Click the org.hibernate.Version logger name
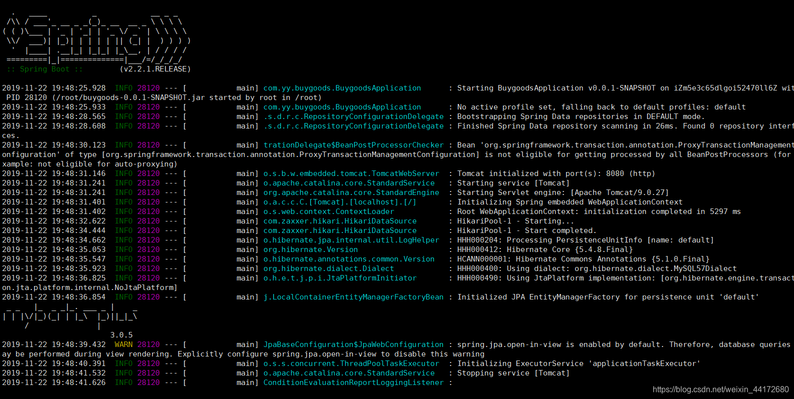794x399 pixels. (x=311, y=249)
